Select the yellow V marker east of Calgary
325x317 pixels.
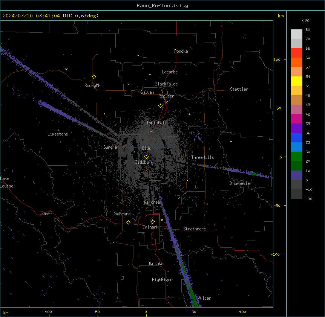click(x=162, y=220)
